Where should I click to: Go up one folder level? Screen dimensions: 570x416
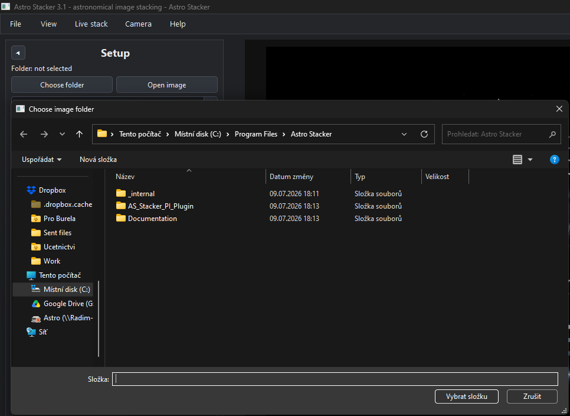(79, 134)
